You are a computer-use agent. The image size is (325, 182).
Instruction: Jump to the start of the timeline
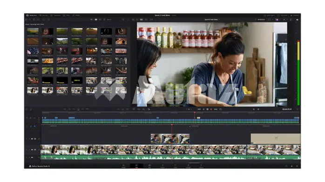click(x=199, y=109)
